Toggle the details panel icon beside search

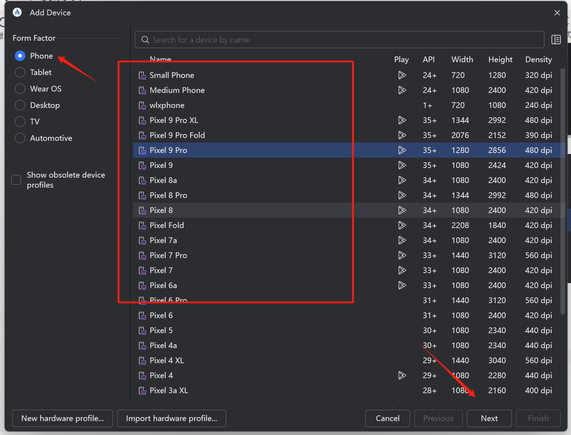[556, 40]
